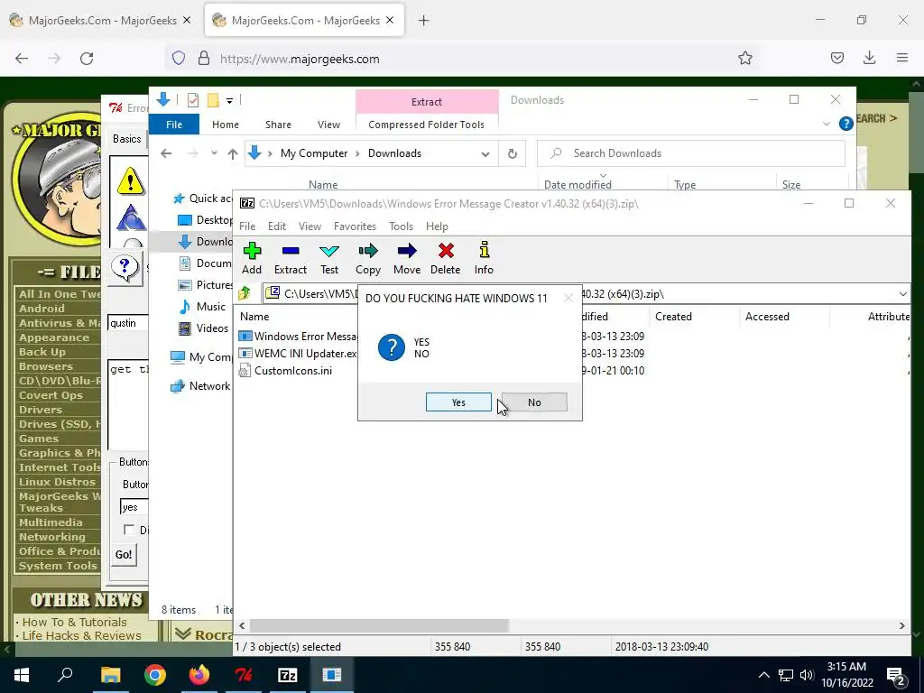Open Explorer help icon
Viewport: 924px width, 693px height.
tap(845, 124)
